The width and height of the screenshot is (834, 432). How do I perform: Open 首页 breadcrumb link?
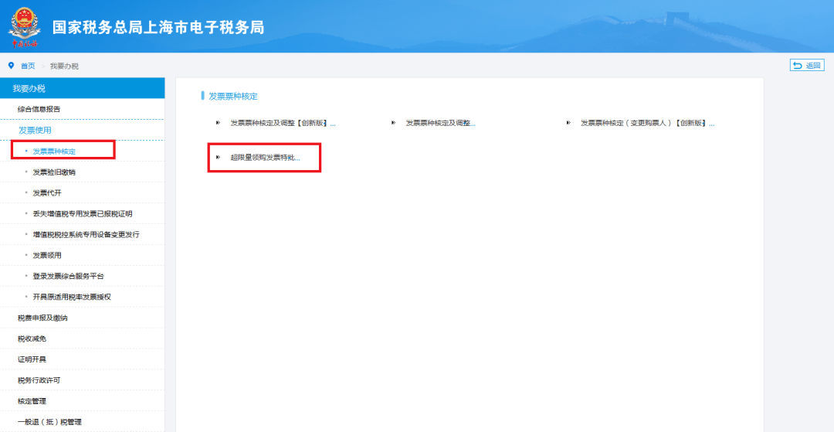click(x=28, y=66)
